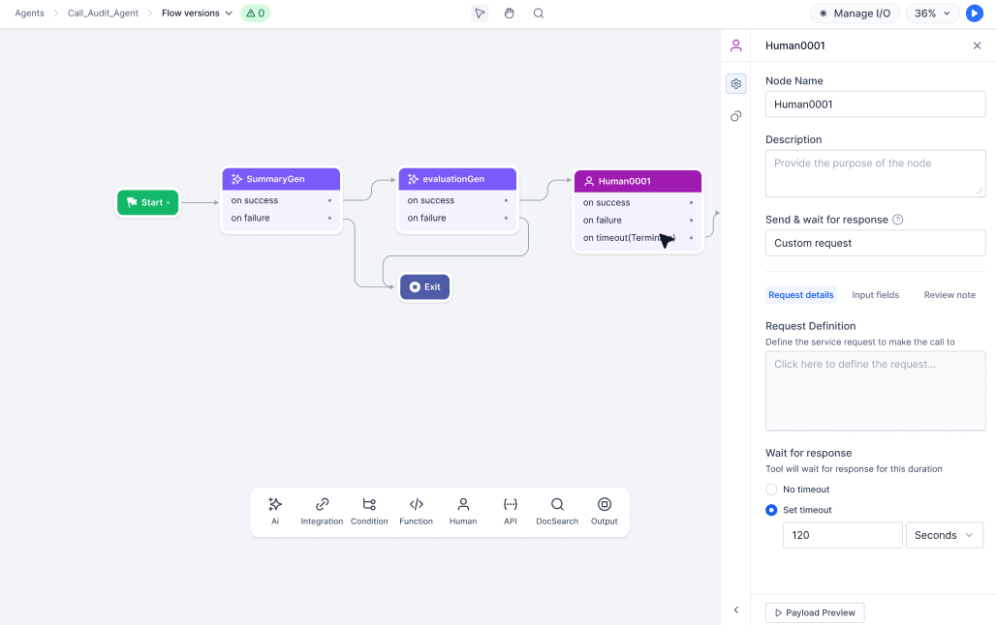Open the 36% zoom level dropdown
This screenshot has height=625, width=996.
tap(931, 14)
